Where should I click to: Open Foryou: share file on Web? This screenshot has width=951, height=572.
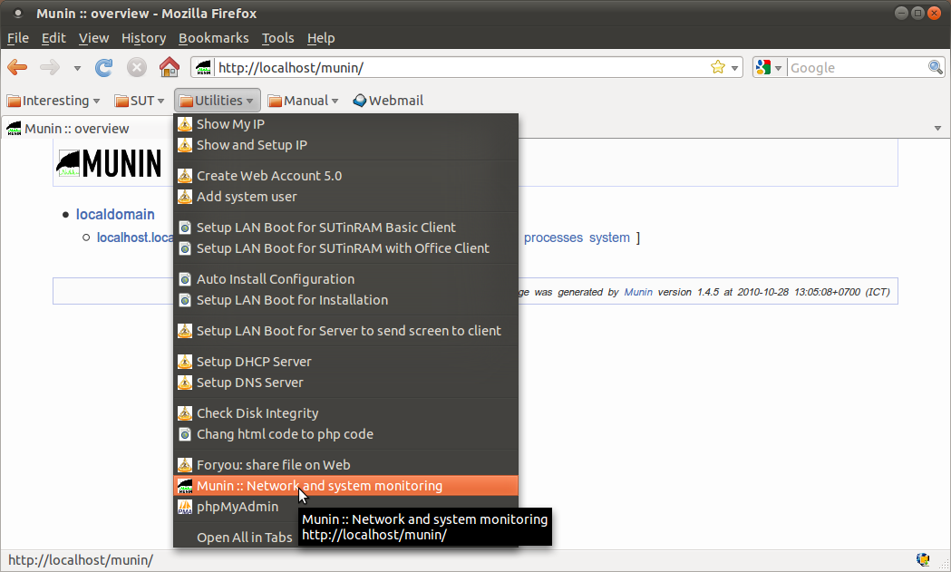pos(345,465)
